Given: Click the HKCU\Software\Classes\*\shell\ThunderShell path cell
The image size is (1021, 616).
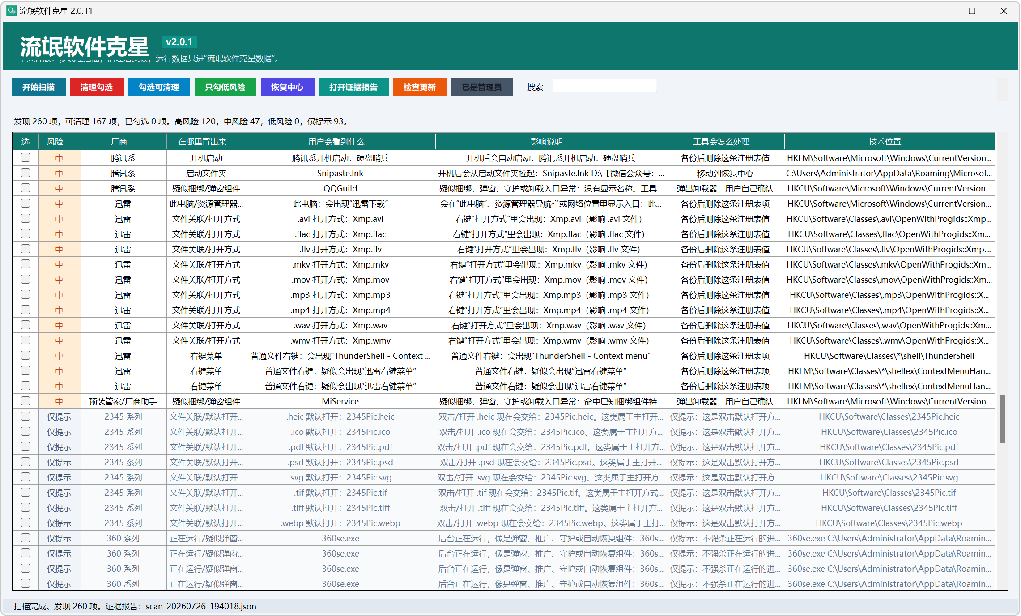Looking at the screenshot, I should pyautogui.click(x=889, y=356).
